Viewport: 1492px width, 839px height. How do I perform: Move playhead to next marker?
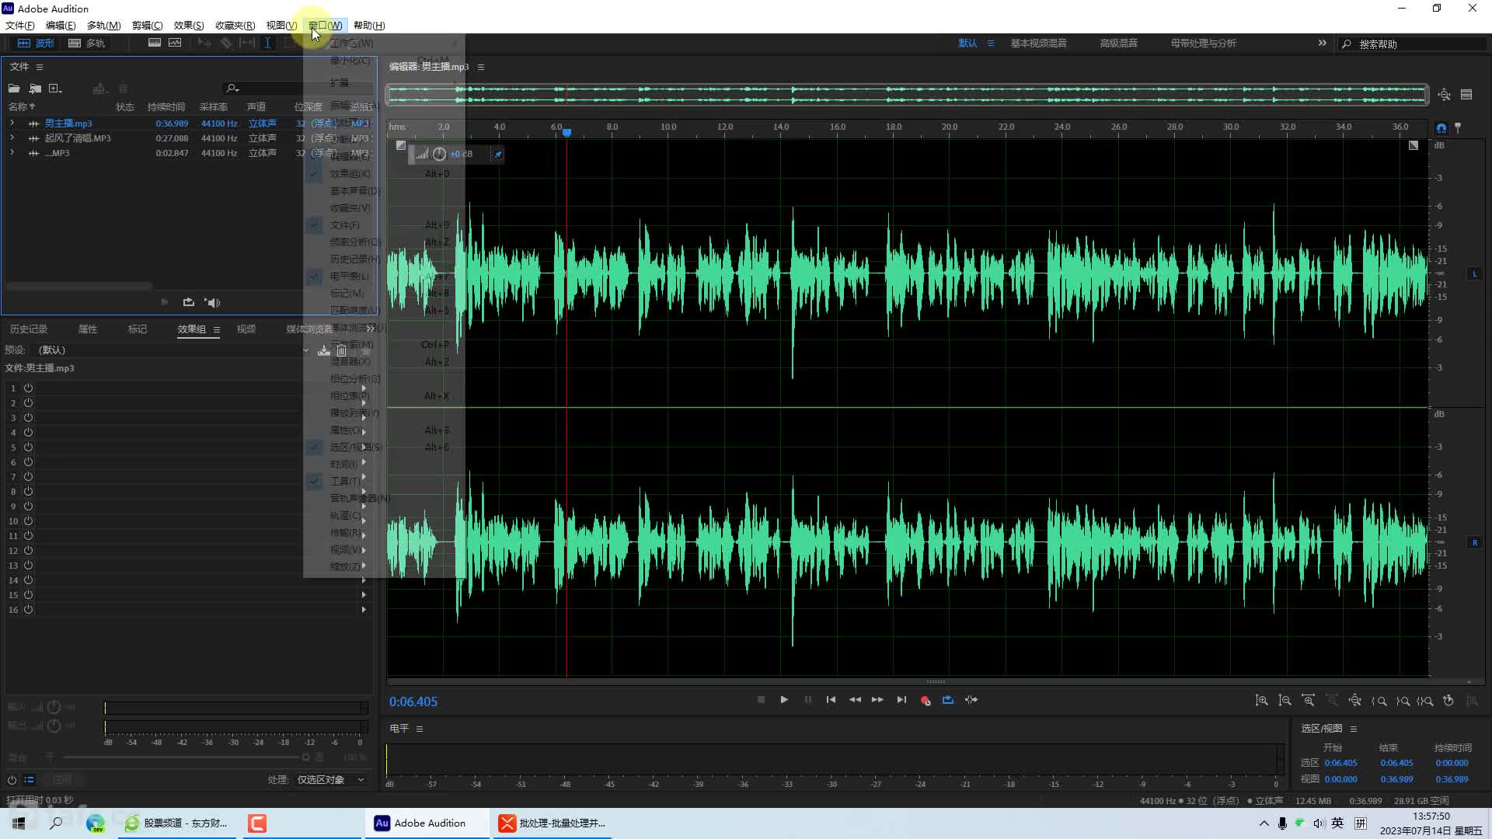coord(901,700)
